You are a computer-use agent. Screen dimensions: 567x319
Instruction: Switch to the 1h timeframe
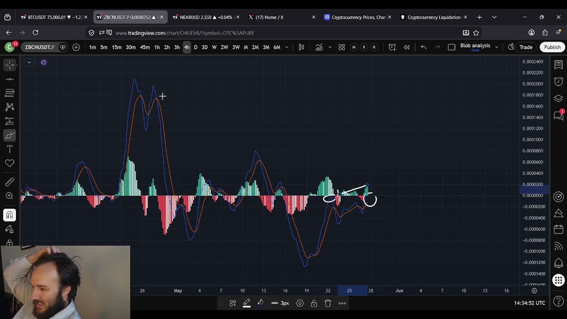[157, 47]
